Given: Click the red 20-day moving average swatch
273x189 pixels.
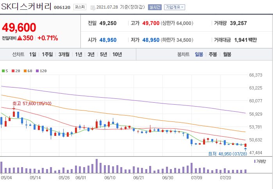Looking at the screenshot, I should [x=13, y=71].
